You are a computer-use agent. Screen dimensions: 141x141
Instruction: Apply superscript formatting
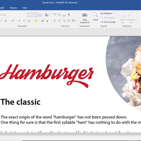[x=24, y=20]
